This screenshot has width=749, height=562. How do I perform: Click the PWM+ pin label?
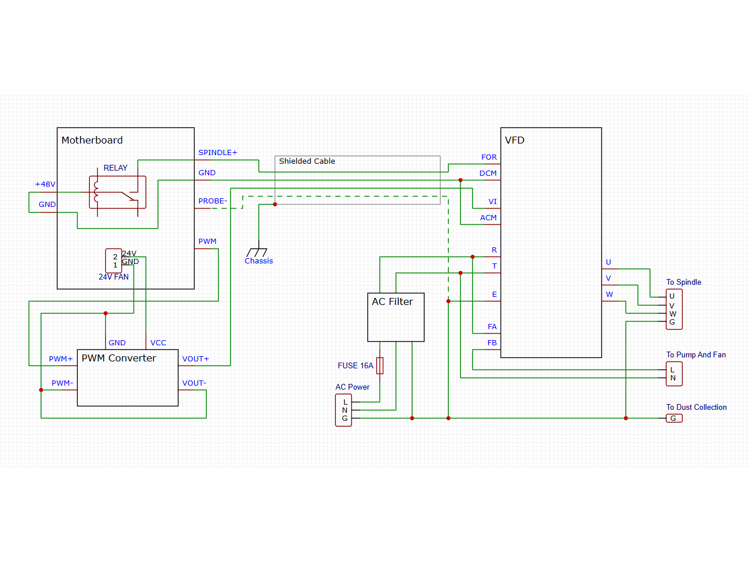[x=61, y=359]
